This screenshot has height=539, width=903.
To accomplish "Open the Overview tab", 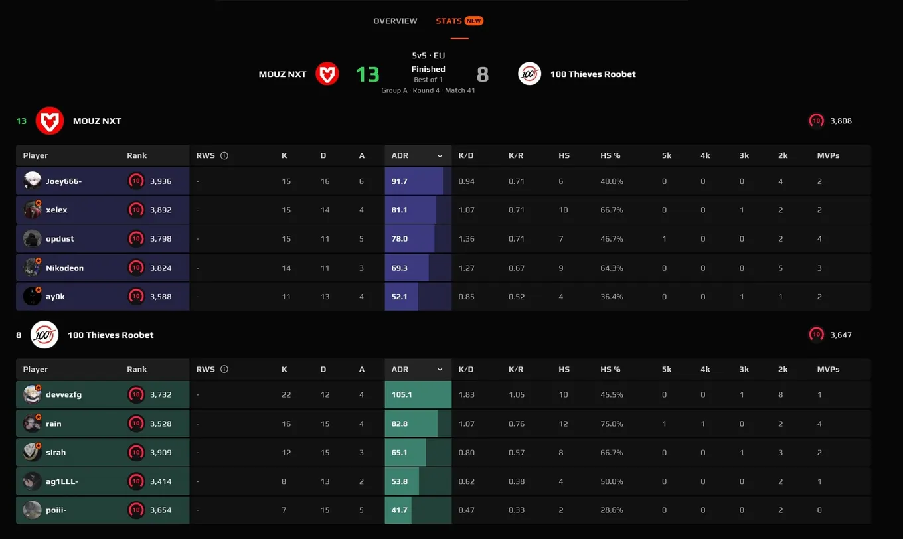I will coord(395,21).
